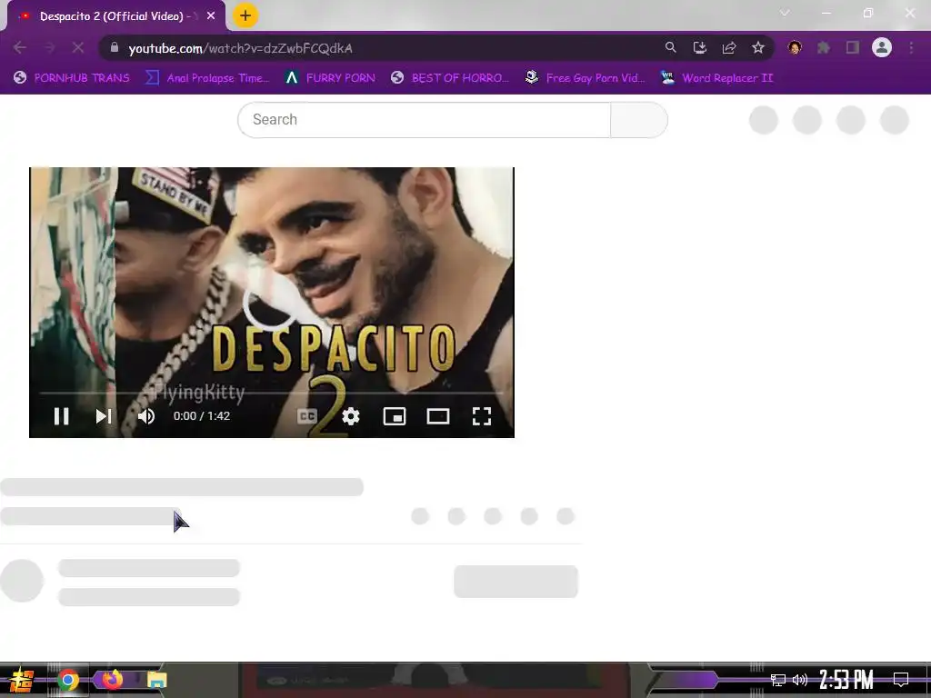Open the avatar extension icon in toolbar

click(x=795, y=47)
